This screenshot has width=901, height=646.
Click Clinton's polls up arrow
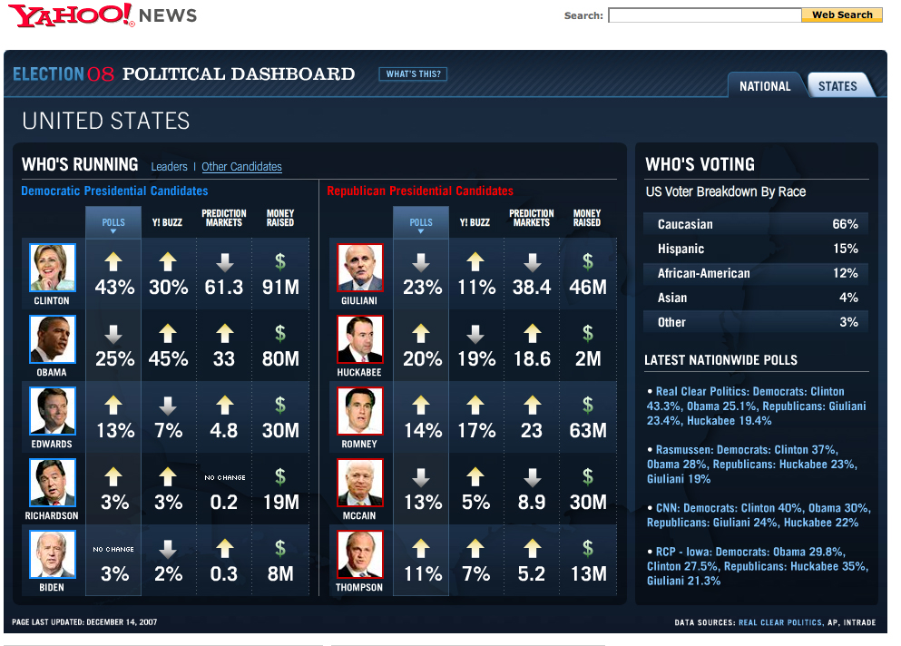[113, 262]
